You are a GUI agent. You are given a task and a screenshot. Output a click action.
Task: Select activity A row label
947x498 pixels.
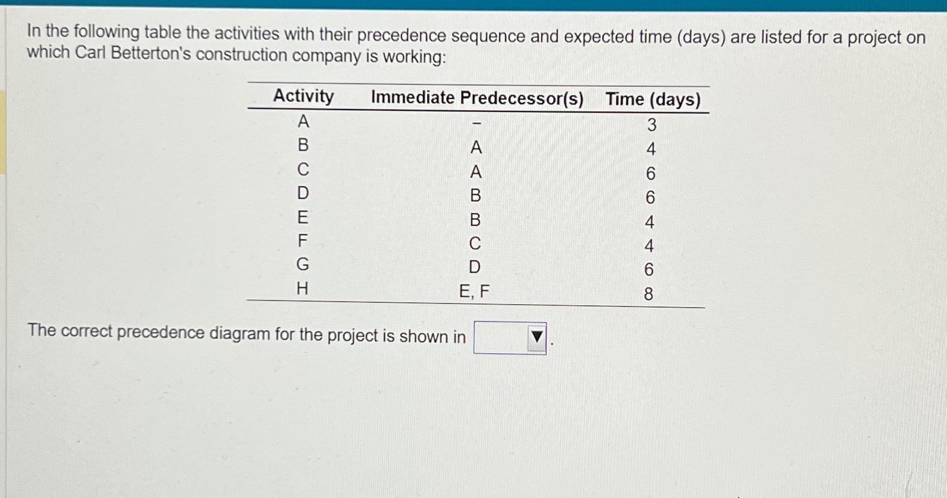click(302, 123)
